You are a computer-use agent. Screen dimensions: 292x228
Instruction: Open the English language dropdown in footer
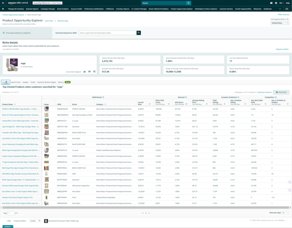(x=35, y=221)
